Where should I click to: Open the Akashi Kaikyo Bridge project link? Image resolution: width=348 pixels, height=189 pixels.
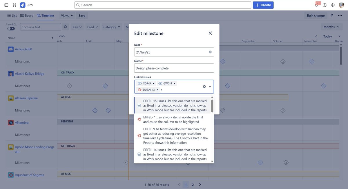click(30, 74)
